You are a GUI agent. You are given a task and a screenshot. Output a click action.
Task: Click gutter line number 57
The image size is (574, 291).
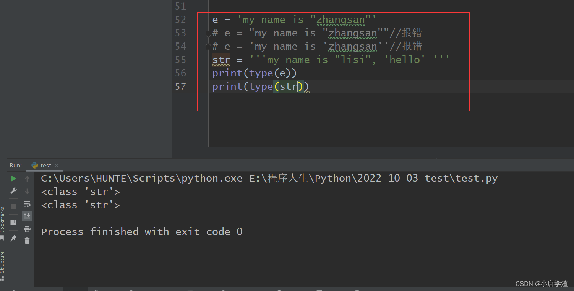(x=180, y=87)
